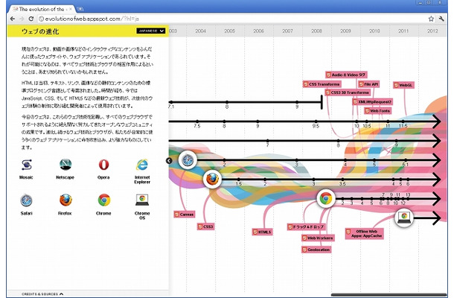
Task: Click the Geolocation technology label
Action: coord(316,250)
